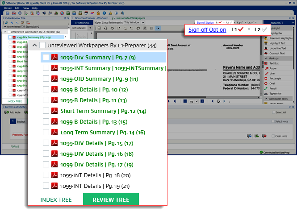Collapse the Markups section in Annotate panel
Viewport: 297px width, 216px height.
(267, 58)
